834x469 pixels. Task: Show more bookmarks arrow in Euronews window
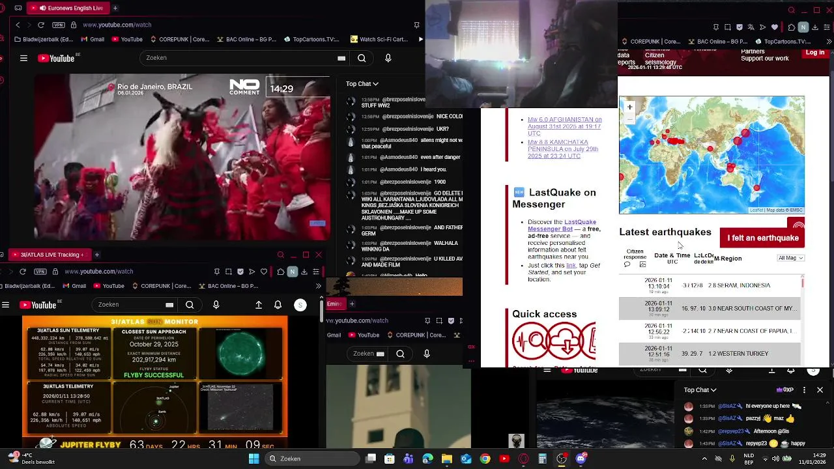click(x=420, y=39)
